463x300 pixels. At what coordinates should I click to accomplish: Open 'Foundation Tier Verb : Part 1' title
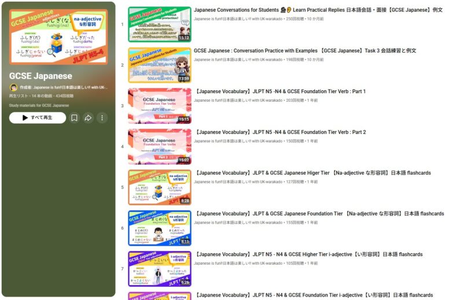(x=280, y=91)
